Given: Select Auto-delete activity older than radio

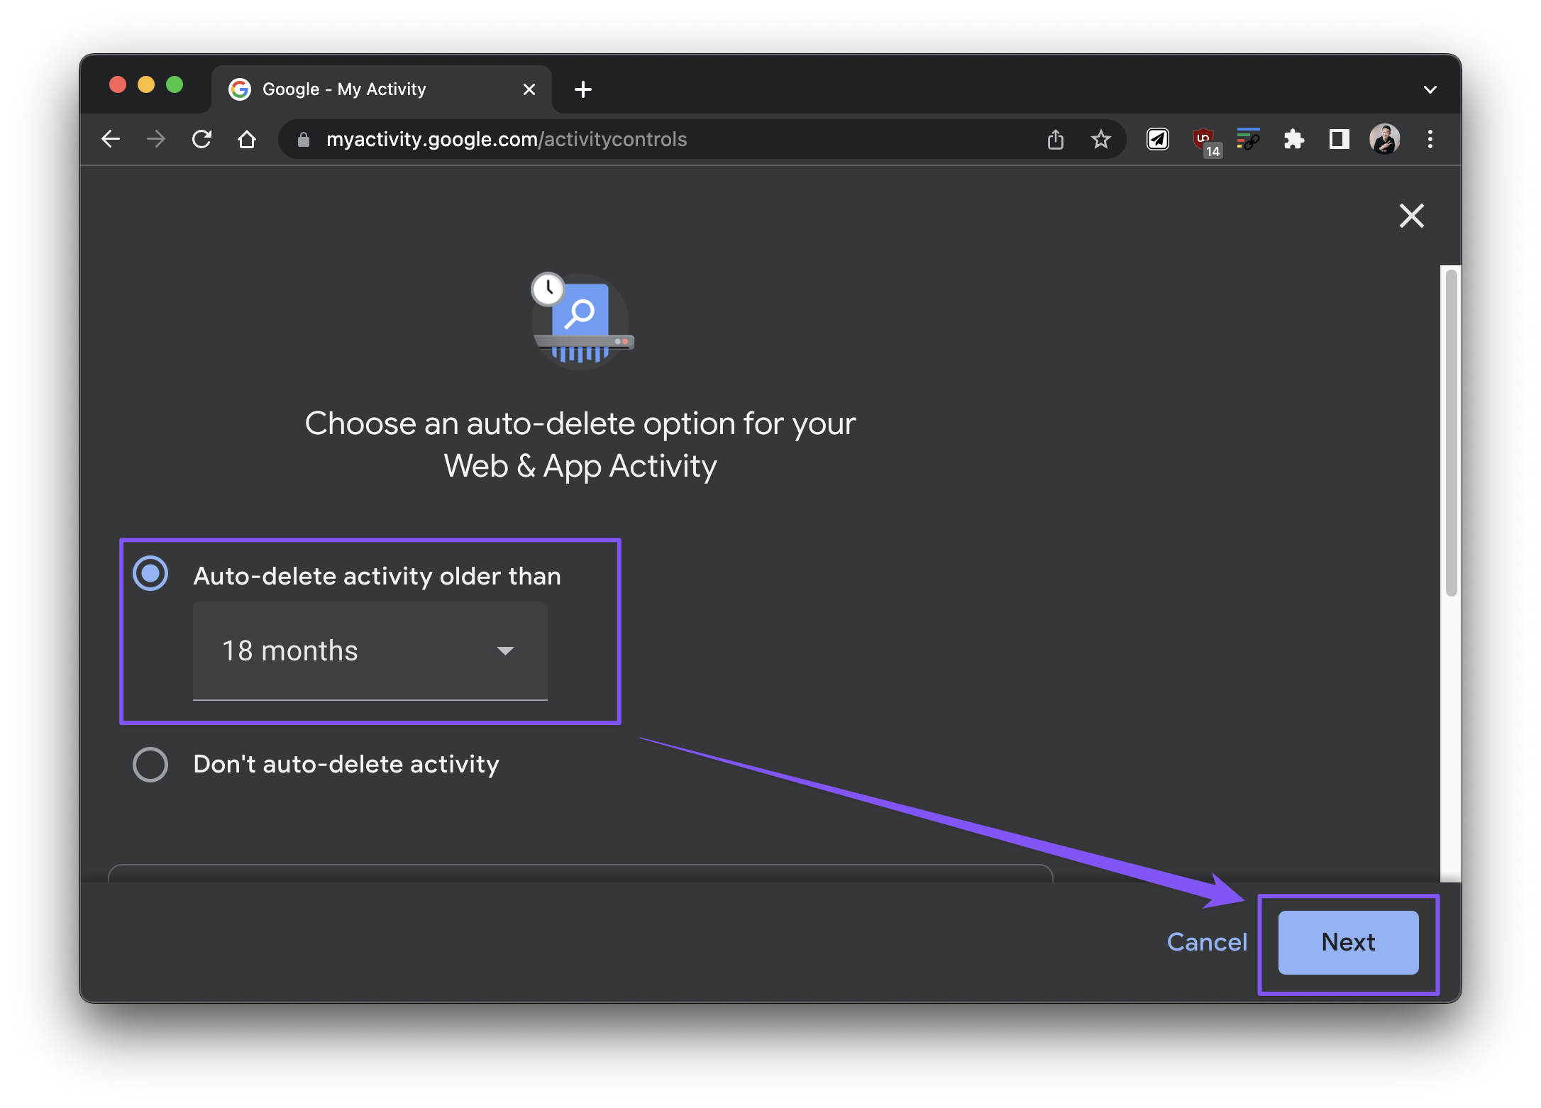Looking at the screenshot, I should [x=150, y=574].
